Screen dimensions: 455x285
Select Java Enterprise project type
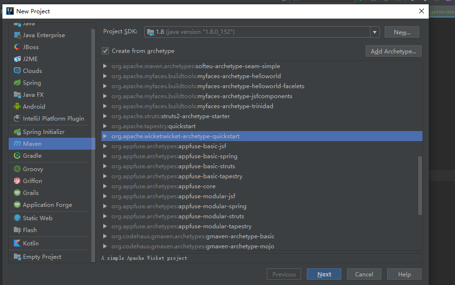click(44, 35)
